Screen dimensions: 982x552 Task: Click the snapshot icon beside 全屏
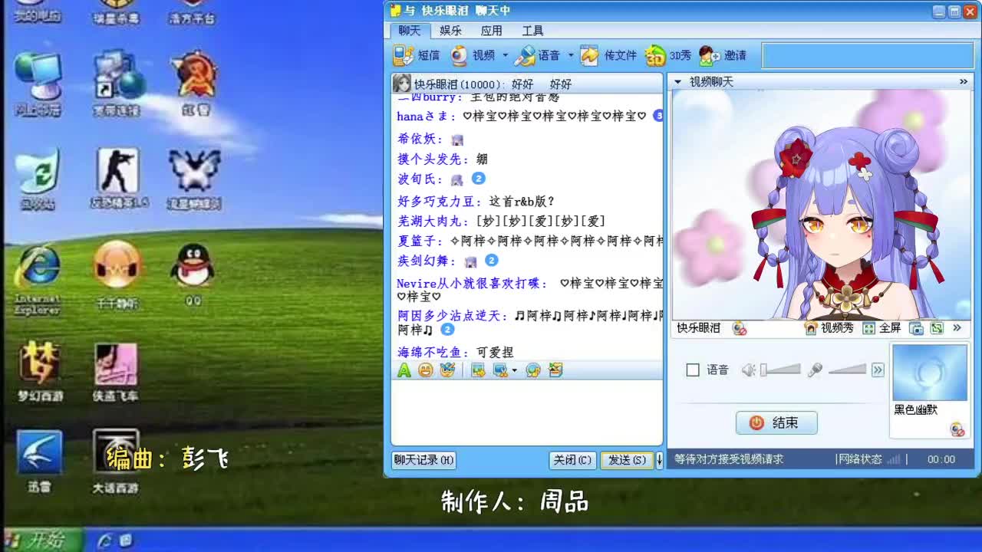pyautogui.click(x=916, y=328)
